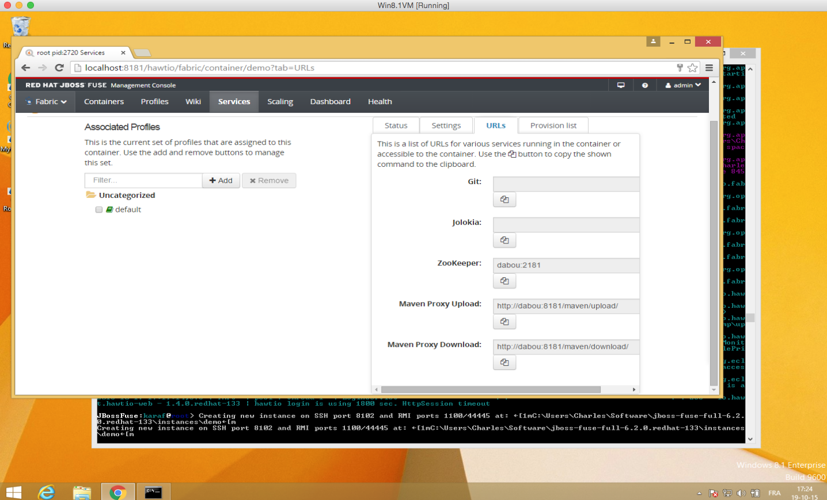Open the Chrome hamburger menu
827x500 pixels.
[x=710, y=68]
